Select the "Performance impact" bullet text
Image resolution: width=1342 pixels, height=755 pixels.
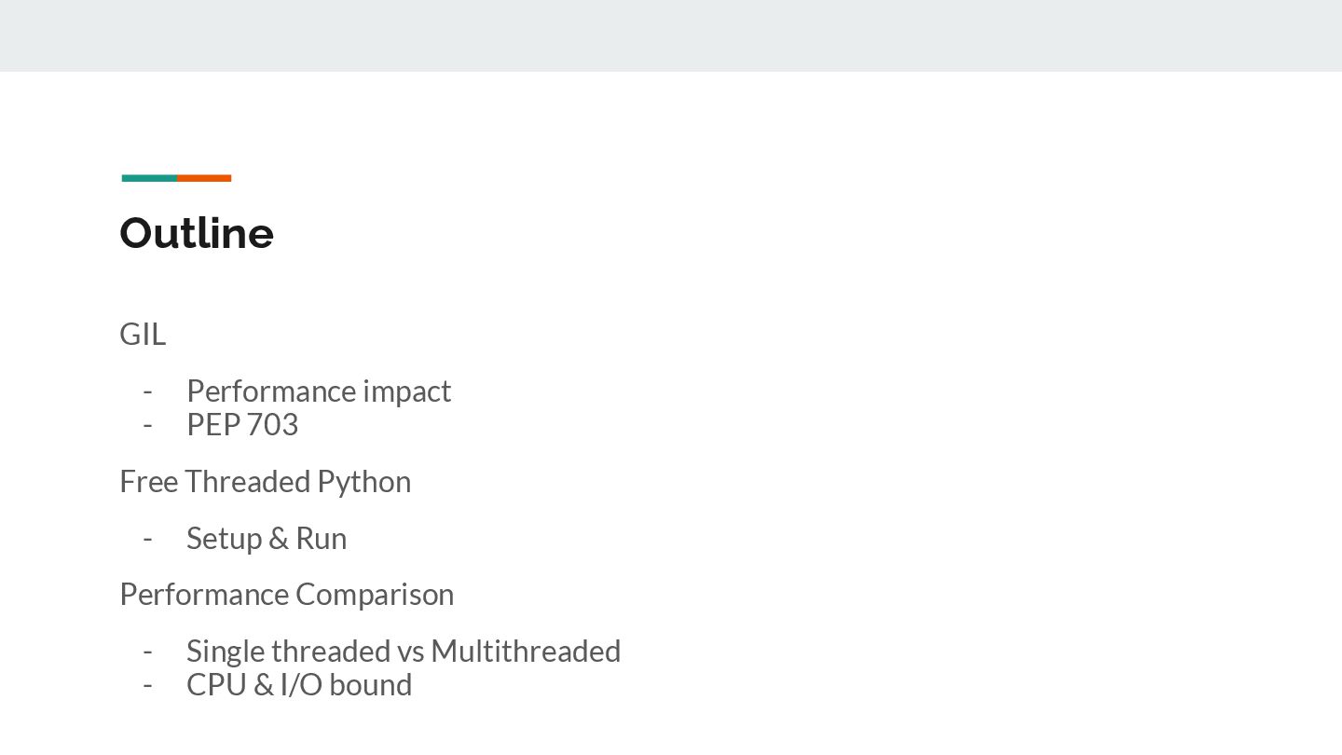(319, 391)
